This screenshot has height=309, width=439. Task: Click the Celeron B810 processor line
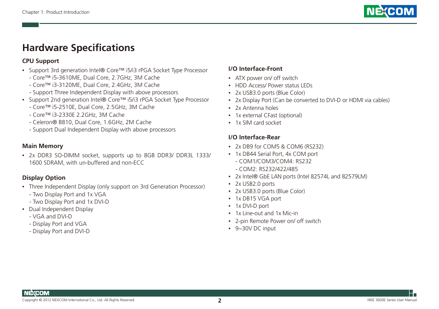[x=90, y=122]
